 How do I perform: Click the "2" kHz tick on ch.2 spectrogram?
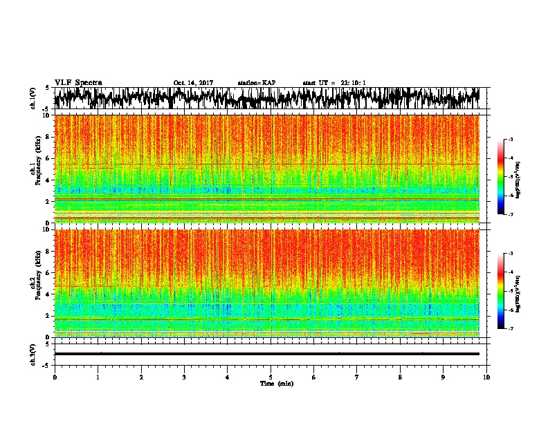click(48, 316)
